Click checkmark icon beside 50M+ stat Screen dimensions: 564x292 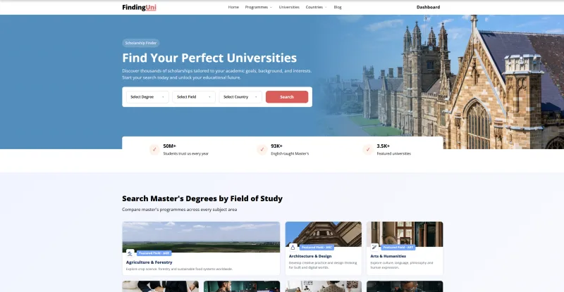pos(154,149)
